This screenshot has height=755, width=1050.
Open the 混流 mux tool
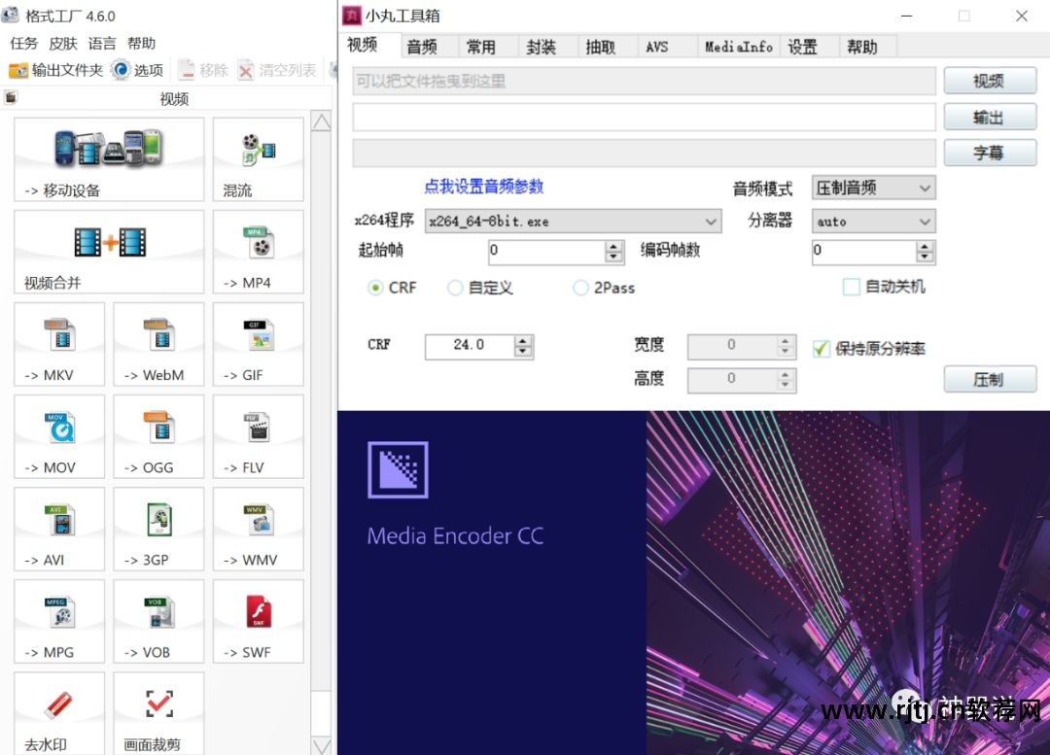258,159
